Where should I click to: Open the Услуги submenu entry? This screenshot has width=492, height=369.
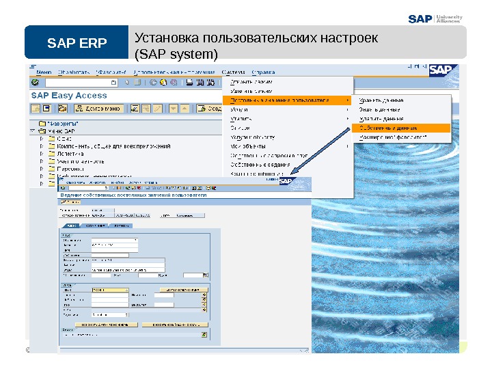coord(239,109)
